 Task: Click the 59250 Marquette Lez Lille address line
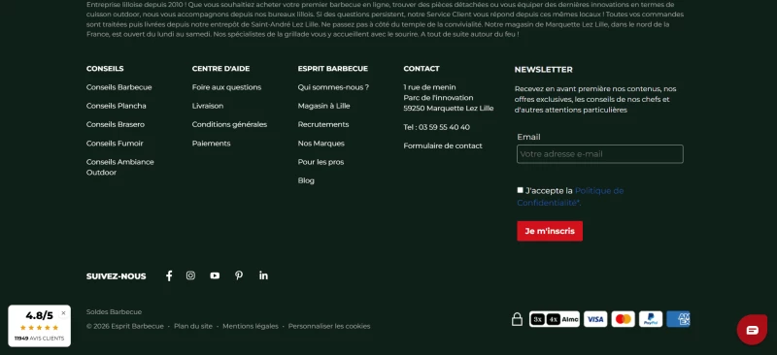(449, 109)
